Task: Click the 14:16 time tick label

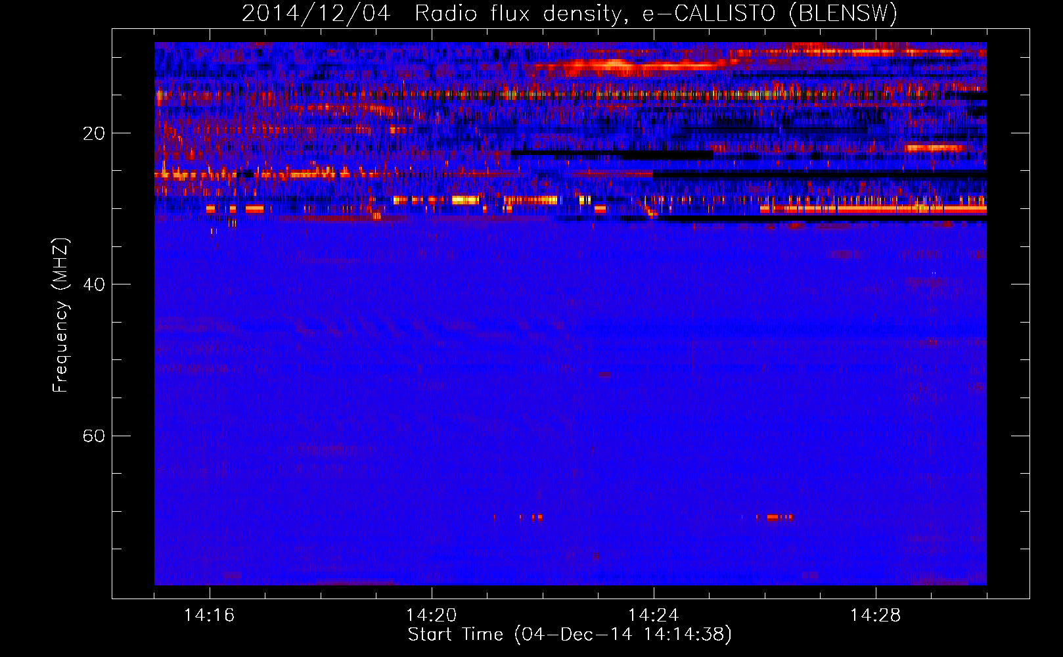Action: click(210, 615)
